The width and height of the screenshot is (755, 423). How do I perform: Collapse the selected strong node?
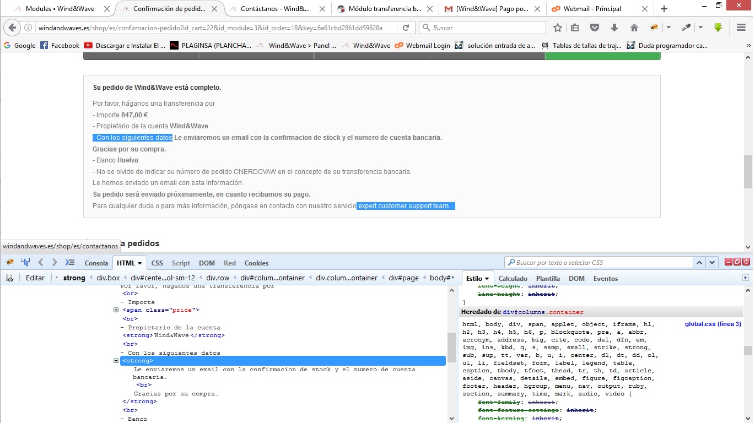tap(116, 361)
